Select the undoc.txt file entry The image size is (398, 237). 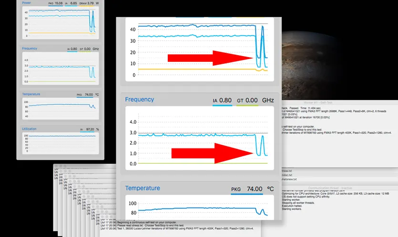(288, 175)
